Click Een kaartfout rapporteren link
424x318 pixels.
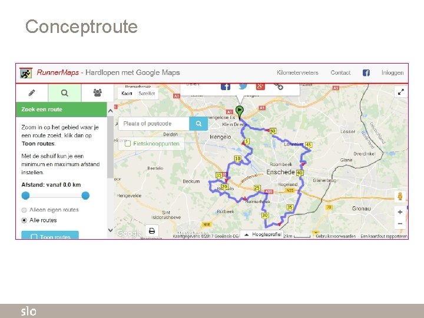click(x=383, y=236)
